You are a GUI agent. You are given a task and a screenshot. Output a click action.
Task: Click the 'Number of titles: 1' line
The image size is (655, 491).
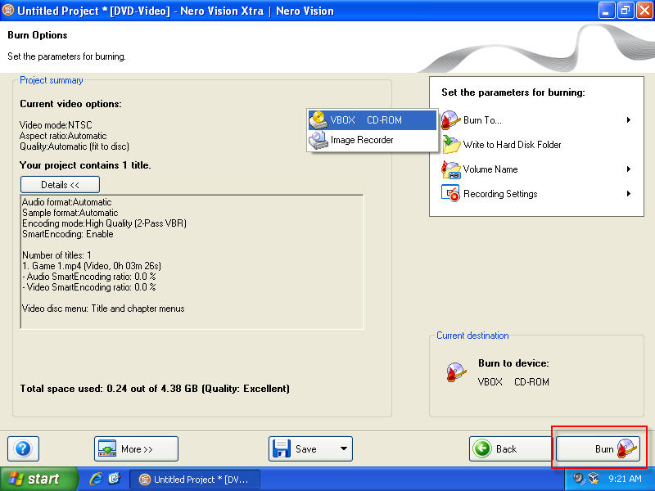tap(56, 255)
